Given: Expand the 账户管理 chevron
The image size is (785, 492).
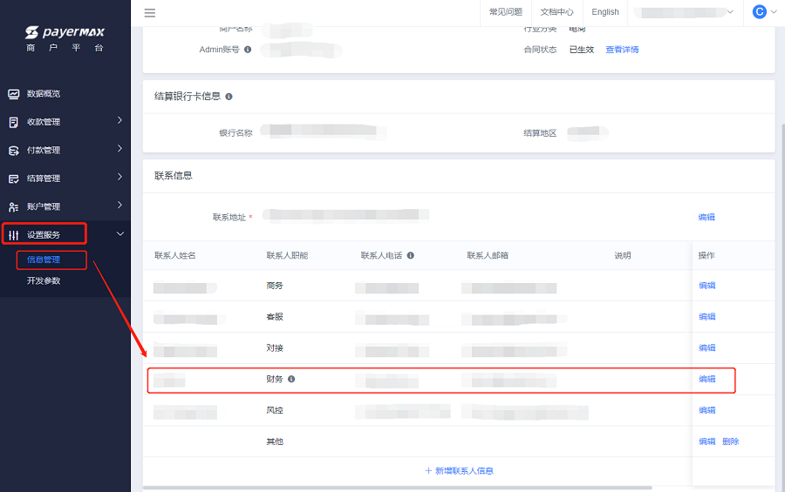Looking at the screenshot, I should (119, 205).
